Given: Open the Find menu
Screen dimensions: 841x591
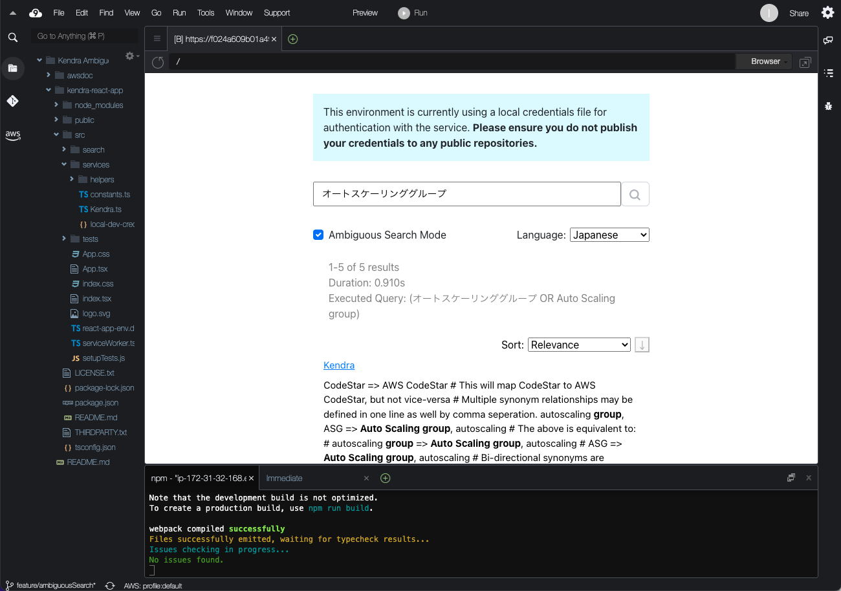Looking at the screenshot, I should 107,13.
